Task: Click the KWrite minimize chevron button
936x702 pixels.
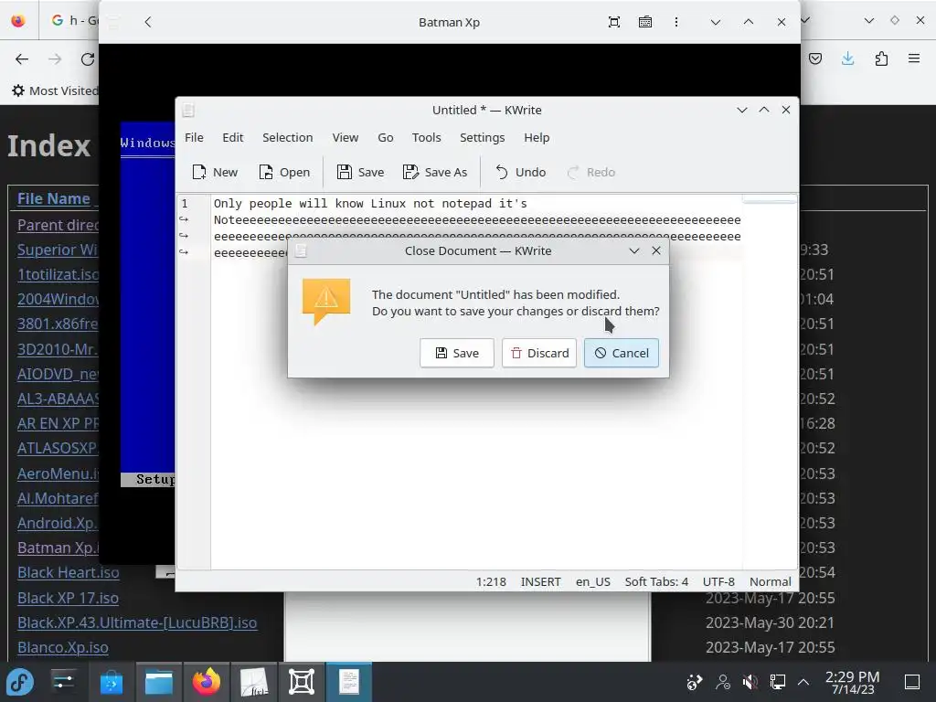Action: point(742,110)
